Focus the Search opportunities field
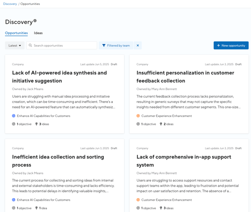The image size is (251, 212). coord(62,45)
